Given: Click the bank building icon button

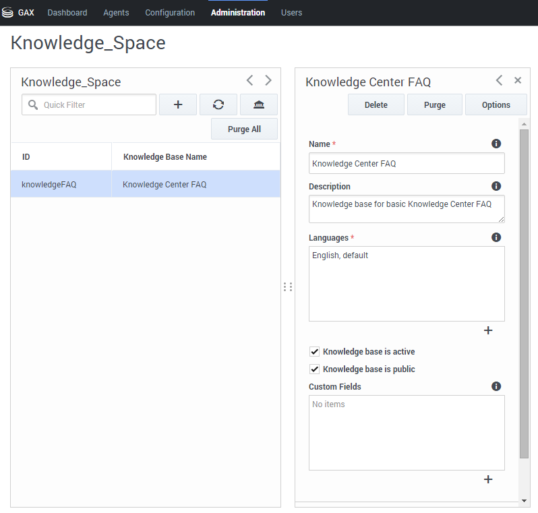Looking at the screenshot, I should (258, 104).
